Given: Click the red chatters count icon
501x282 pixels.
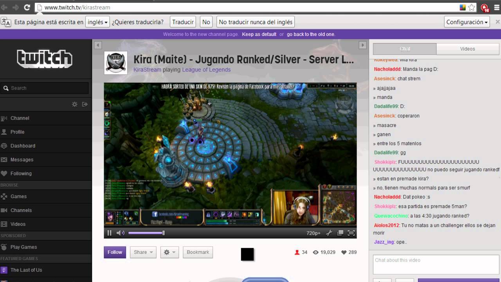Looking at the screenshot, I should click(x=297, y=252).
